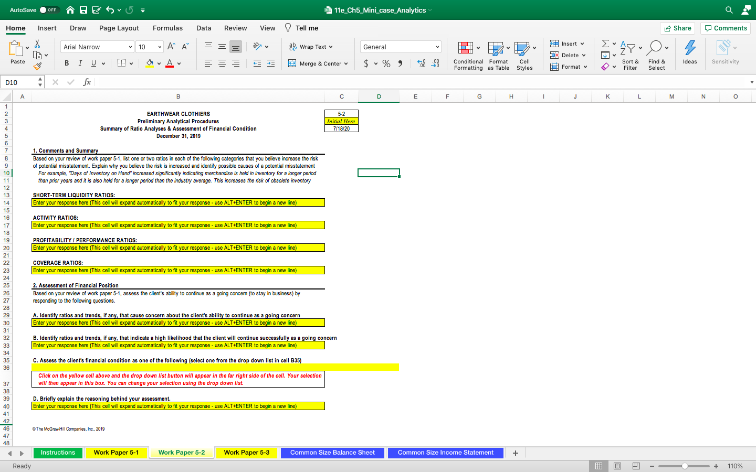Click the Increase Decimal icon
756x472 pixels.
pos(421,63)
